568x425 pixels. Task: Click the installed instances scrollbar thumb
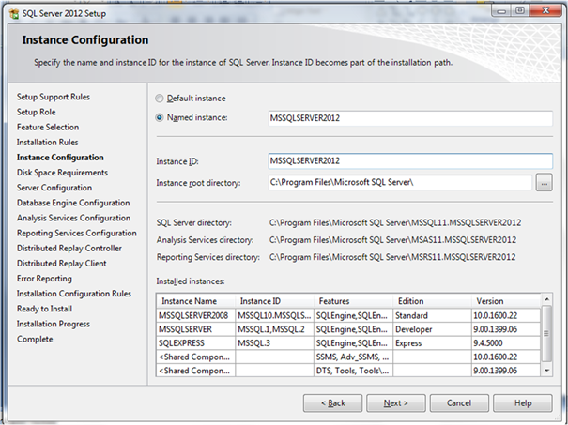(546, 334)
